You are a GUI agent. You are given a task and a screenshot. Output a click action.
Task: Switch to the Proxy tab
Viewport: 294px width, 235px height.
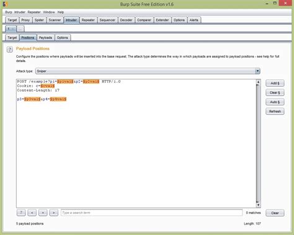click(25, 20)
